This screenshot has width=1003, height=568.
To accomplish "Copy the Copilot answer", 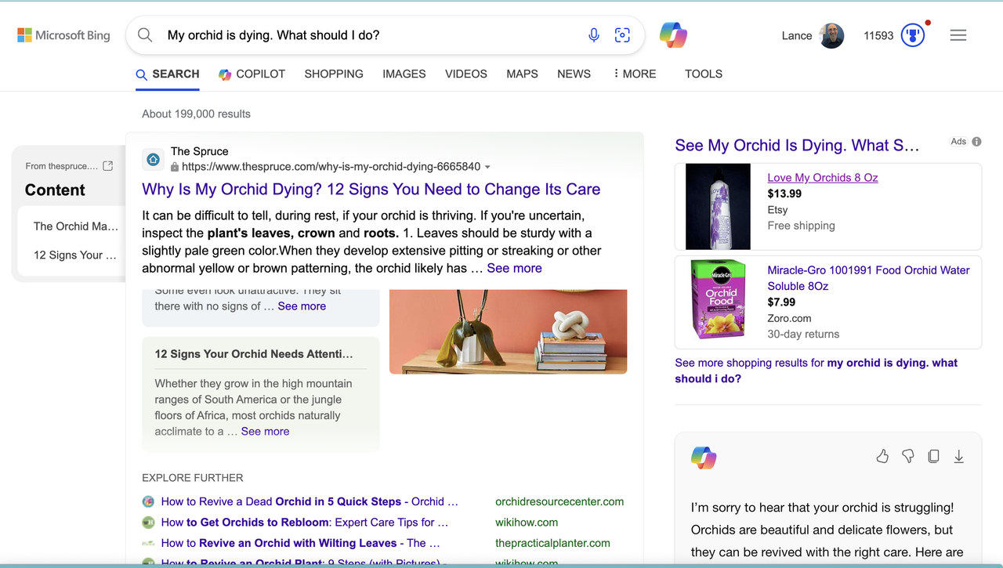I will click(933, 456).
